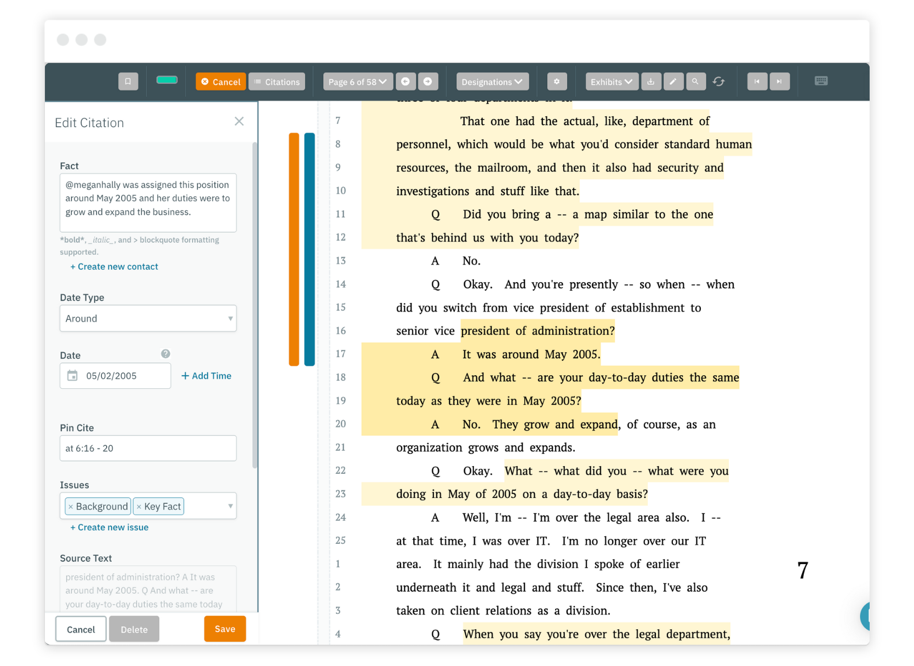Screen dimensions: 914x666
Task: Open the calendar icon in the Date field
Action: pos(73,376)
